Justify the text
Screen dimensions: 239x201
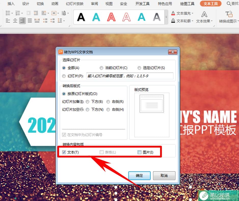click(x=30, y=21)
